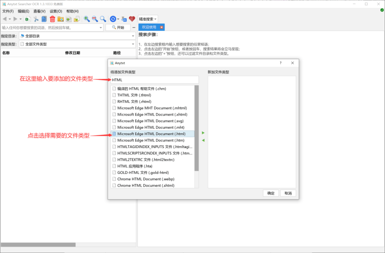Select HTMLTAGIDINDEX_INPUTS 文件 entry

(152, 147)
